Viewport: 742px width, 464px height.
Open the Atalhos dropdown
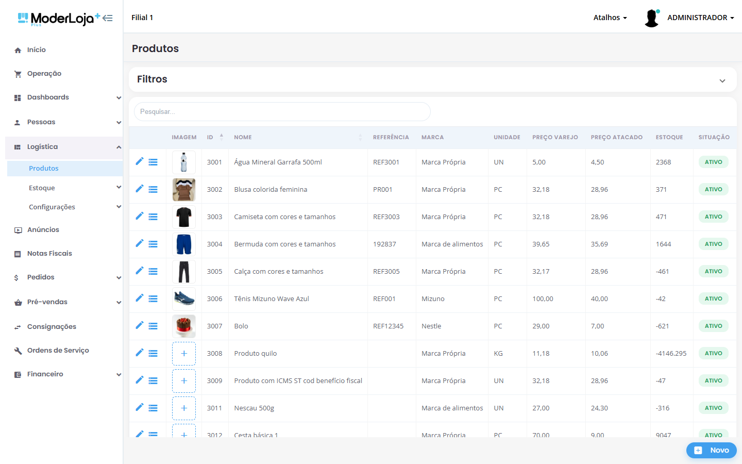[x=610, y=18]
